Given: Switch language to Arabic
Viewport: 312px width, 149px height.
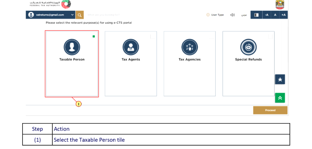Looking at the screenshot, I should pyautogui.click(x=244, y=15).
